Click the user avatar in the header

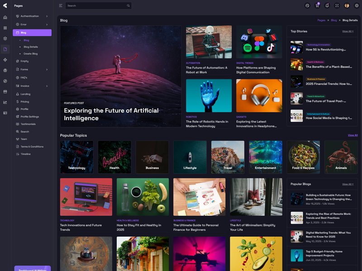tap(347, 6)
